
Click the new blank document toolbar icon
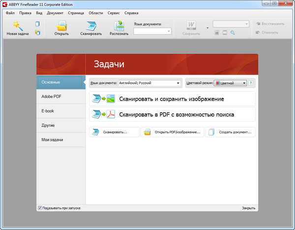tap(37, 24)
